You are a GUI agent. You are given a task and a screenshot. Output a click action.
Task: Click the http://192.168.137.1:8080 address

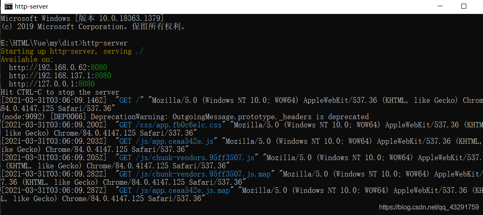[x=60, y=76]
